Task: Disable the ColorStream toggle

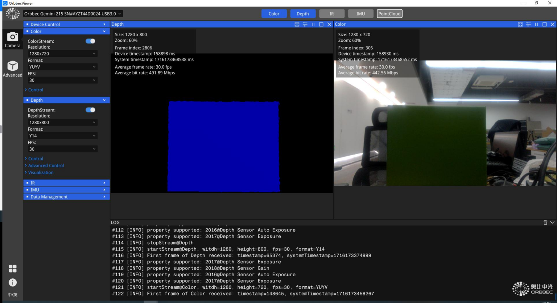Action: tap(90, 41)
